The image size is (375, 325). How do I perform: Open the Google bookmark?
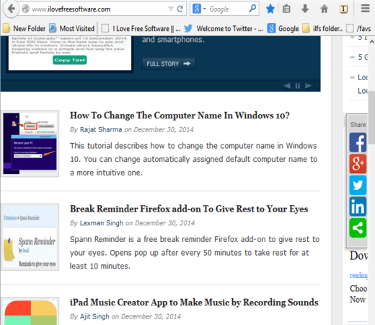(283, 29)
